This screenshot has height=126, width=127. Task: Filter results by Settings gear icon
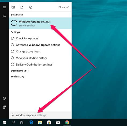pyautogui.click(x=31, y=7)
